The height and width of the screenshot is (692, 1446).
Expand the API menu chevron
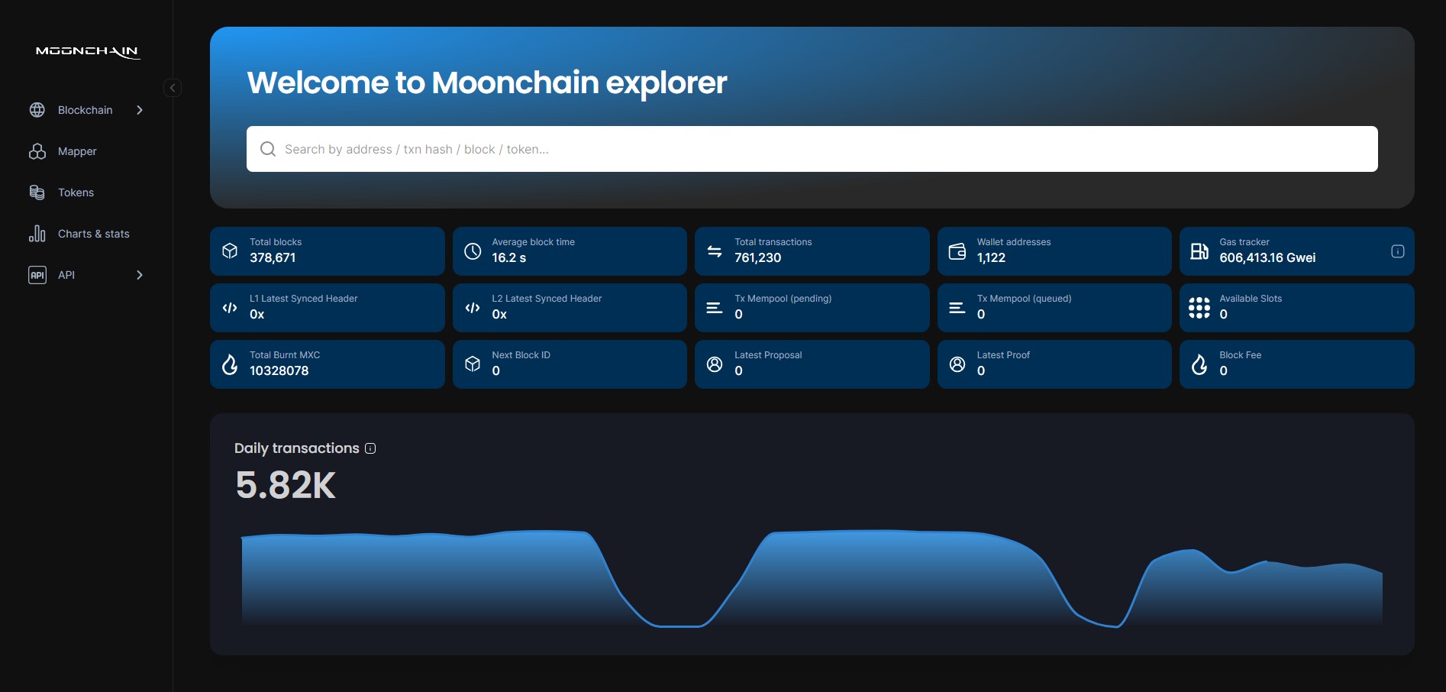point(140,275)
